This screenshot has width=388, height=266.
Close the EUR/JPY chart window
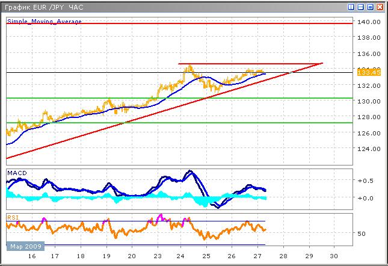(x=380, y=7)
